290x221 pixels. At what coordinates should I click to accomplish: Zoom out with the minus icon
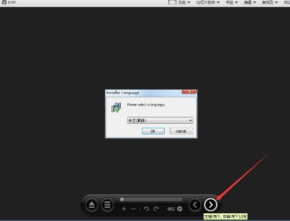click(134, 209)
